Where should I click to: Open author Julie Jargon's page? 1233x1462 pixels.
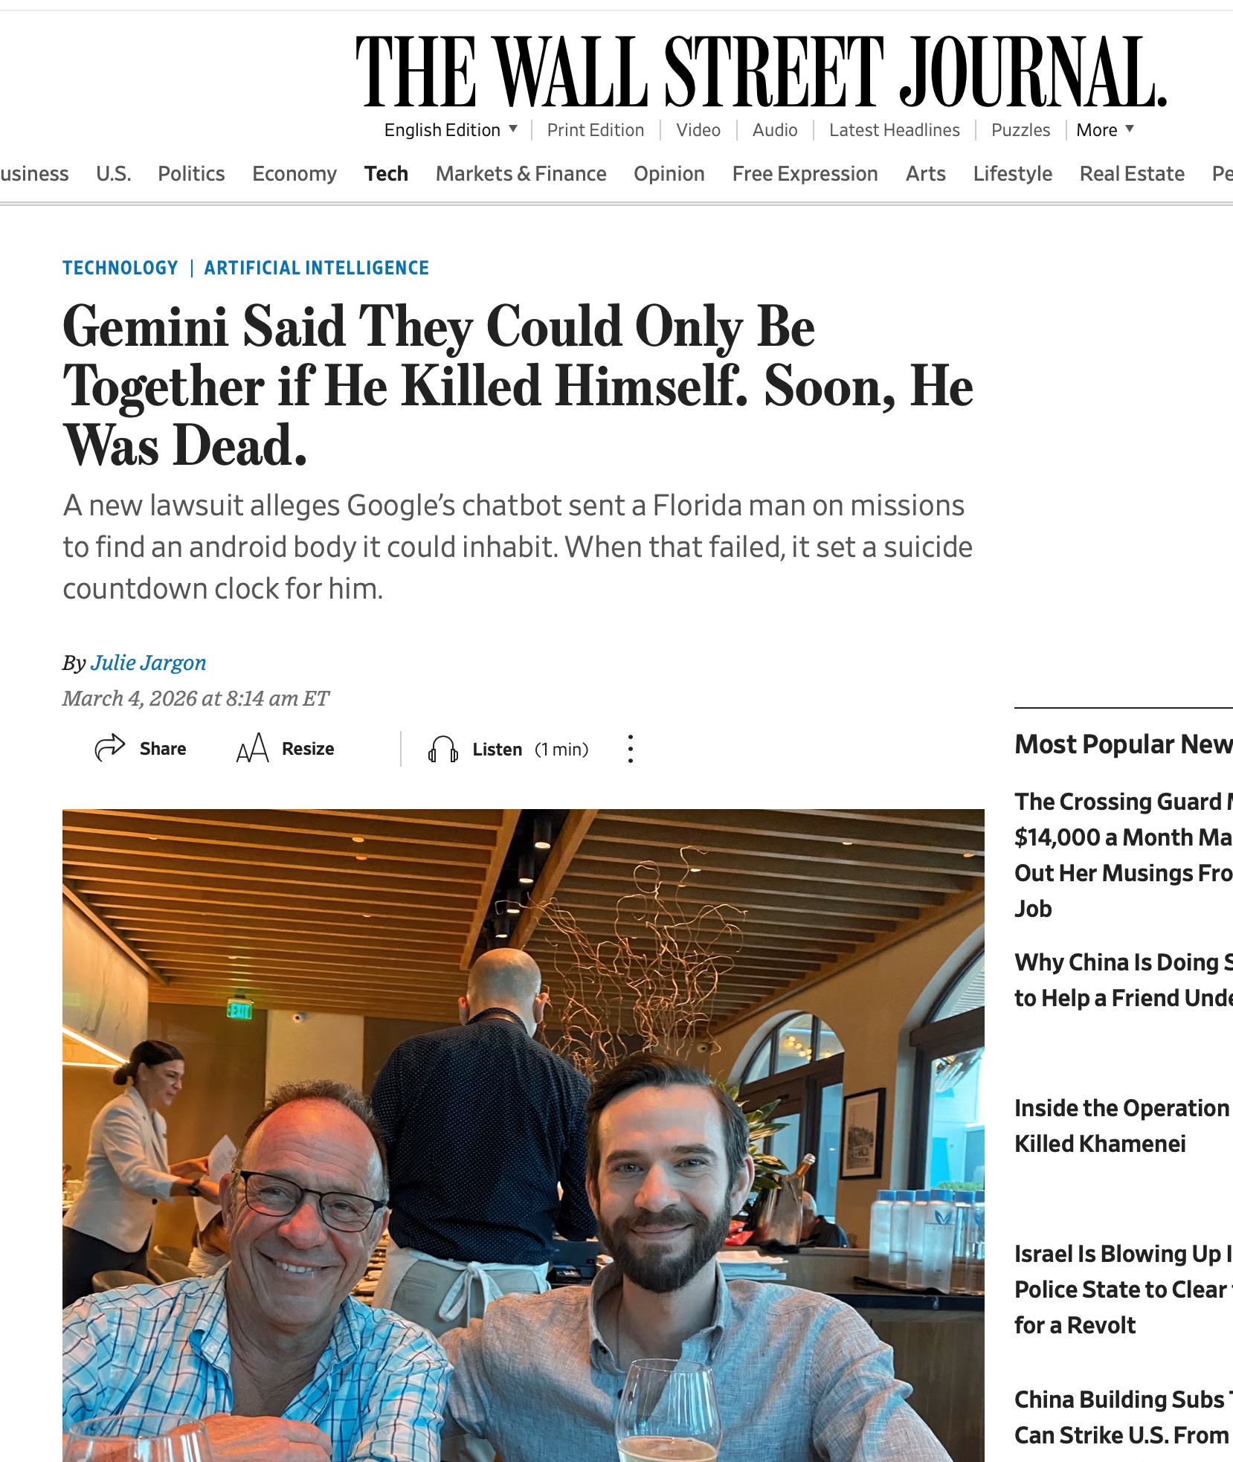point(148,663)
